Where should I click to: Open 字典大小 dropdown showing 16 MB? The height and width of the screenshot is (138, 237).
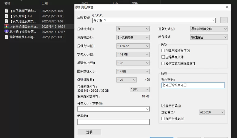coord(133,55)
